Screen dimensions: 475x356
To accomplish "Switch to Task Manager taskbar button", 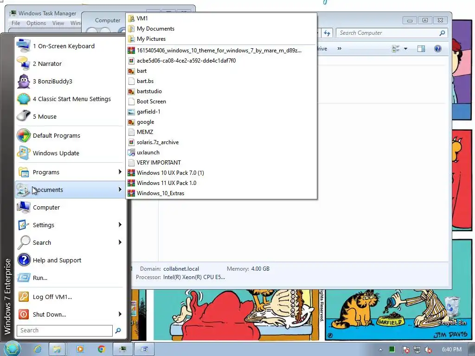I will click(x=122, y=349).
